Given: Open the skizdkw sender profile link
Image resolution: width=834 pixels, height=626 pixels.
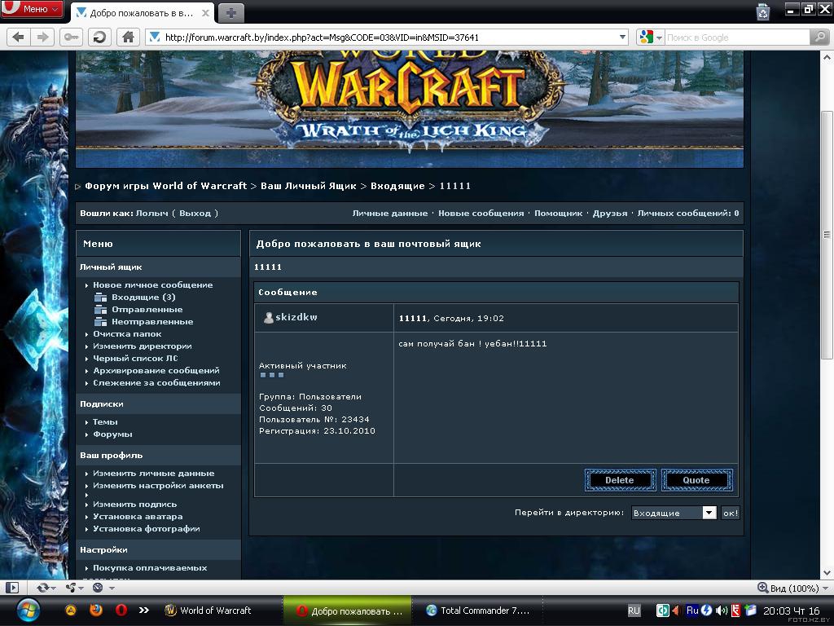Looking at the screenshot, I should (296, 317).
